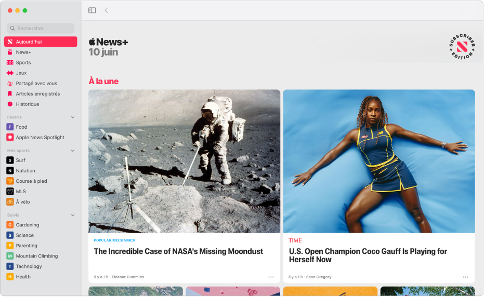The image size is (484, 297).
Task: Click the Popular Mechanics source label
Action: click(114, 240)
